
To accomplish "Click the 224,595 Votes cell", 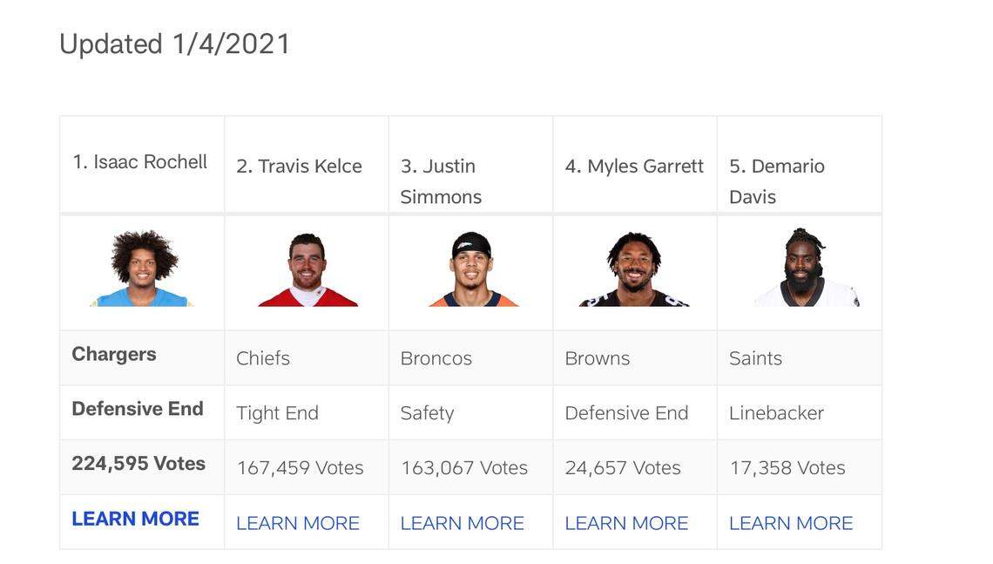I will (138, 464).
